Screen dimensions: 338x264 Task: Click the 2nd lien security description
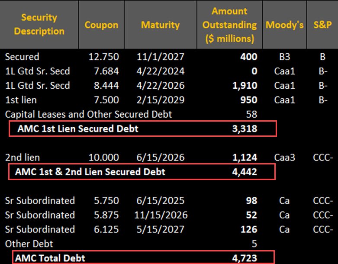[x=22, y=158]
